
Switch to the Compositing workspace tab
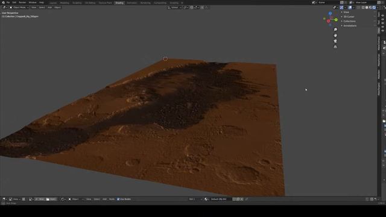160,3
